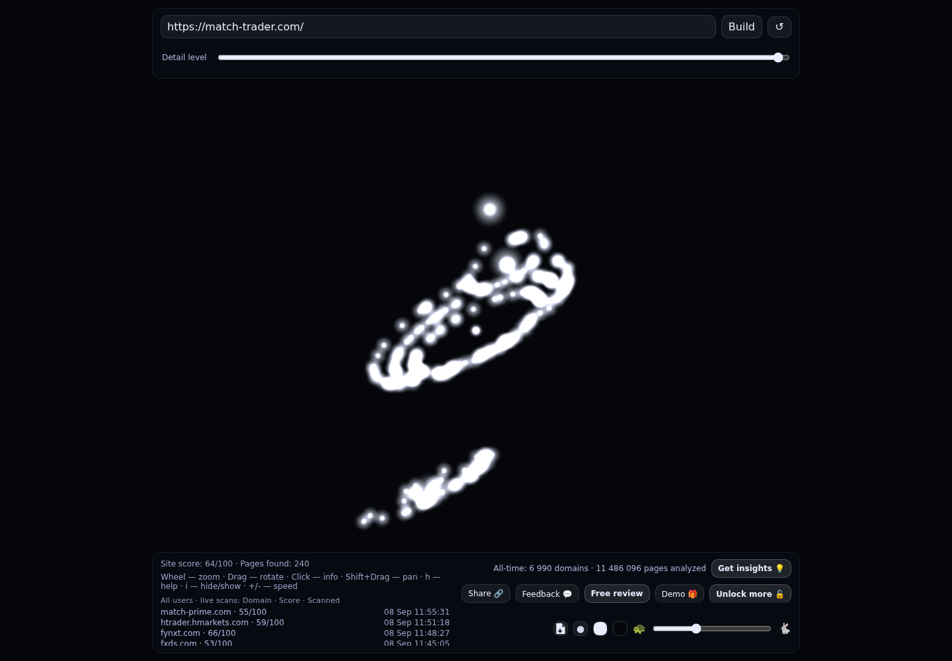Select the white theme swatch
Viewport: 952px width, 661px height.
tap(600, 629)
